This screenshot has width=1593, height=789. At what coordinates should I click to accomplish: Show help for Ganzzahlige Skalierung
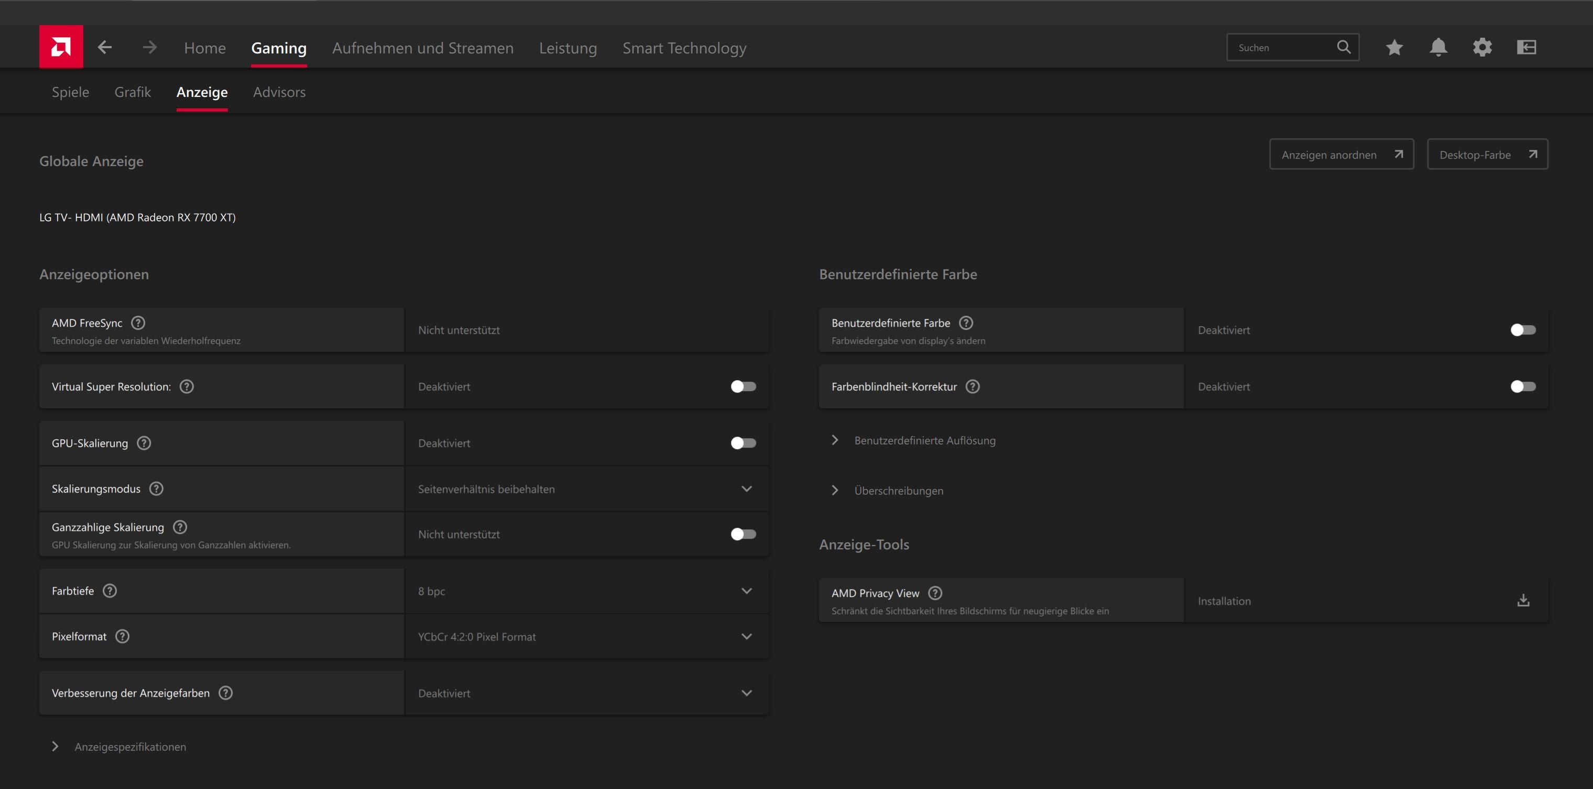(180, 527)
